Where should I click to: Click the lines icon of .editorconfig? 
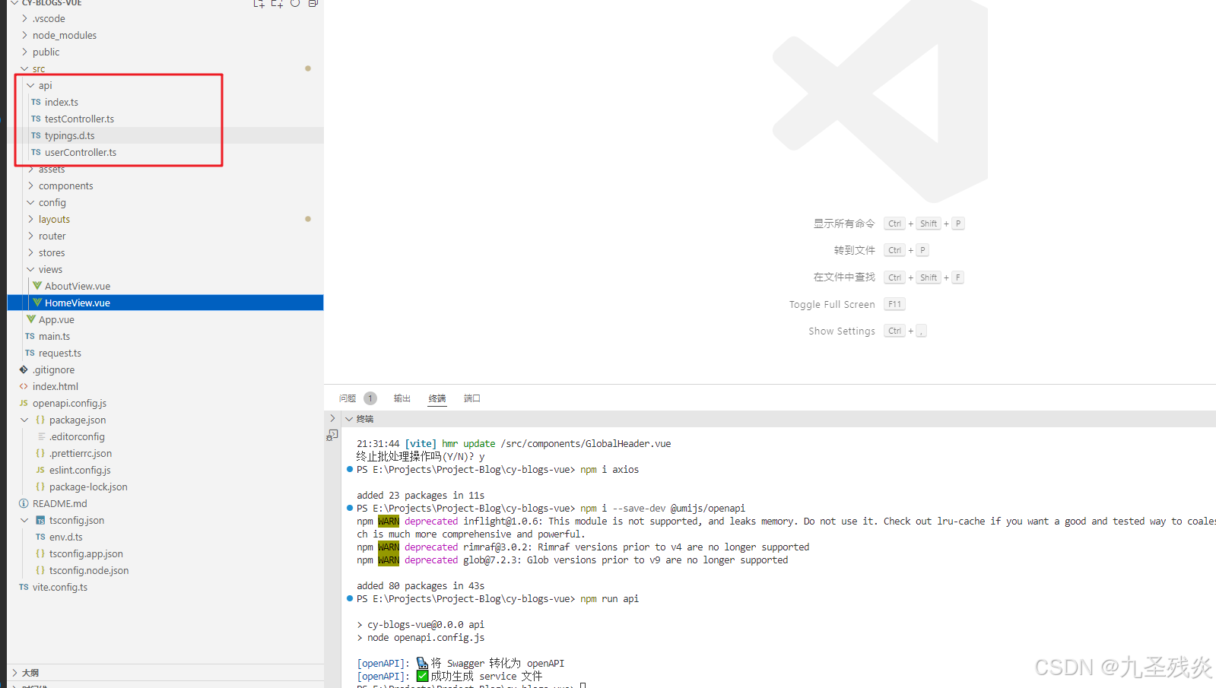(x=41, y=436)
